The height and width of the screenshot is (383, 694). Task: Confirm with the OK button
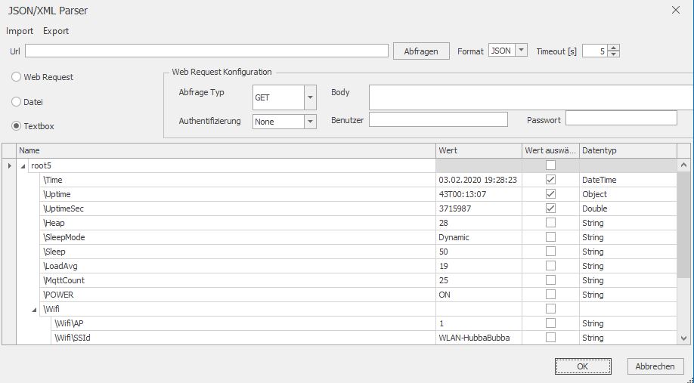583,366
